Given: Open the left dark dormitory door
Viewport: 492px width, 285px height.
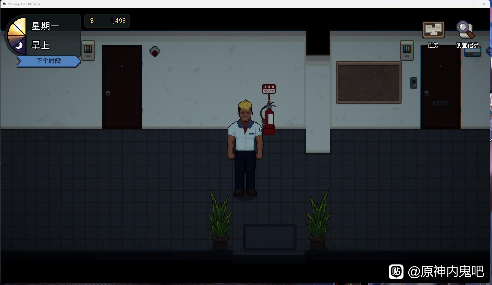Looking at the screenshot, I should point(122,87).
